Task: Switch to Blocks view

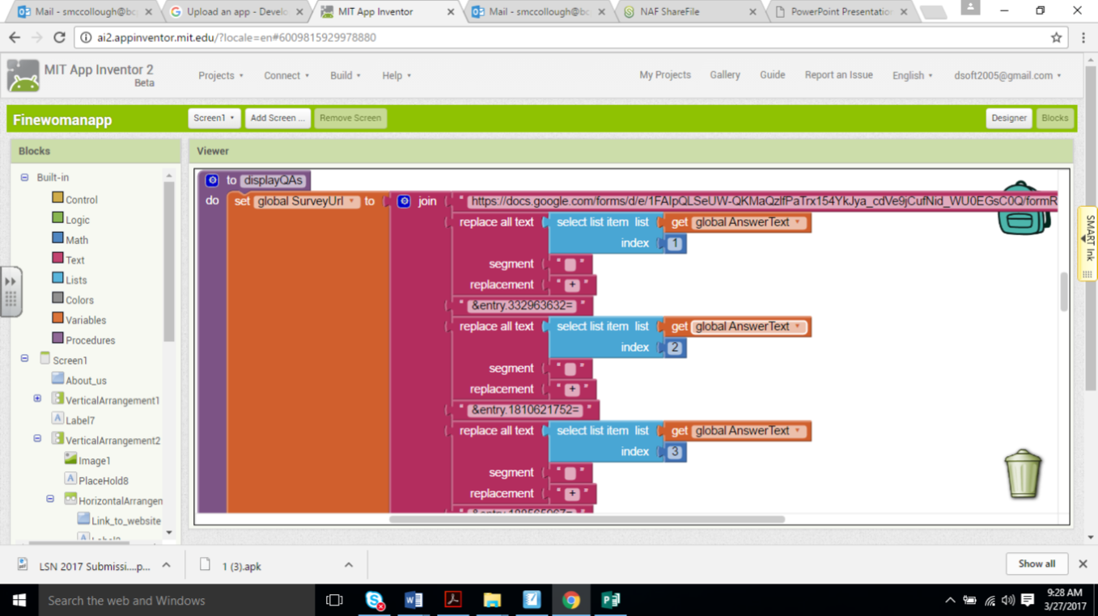Action: pos(1054,118)
